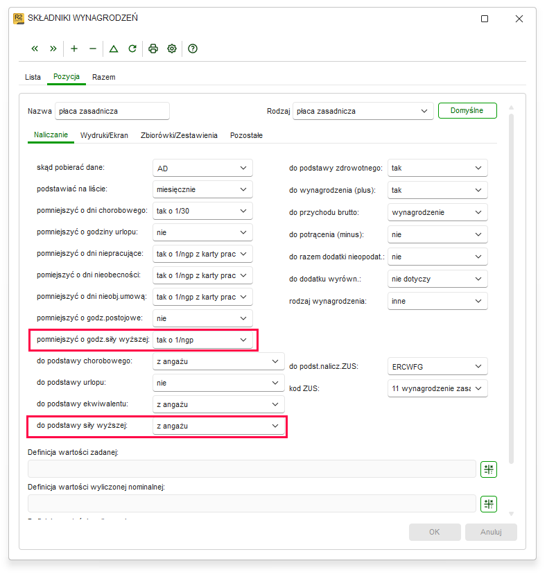Image resolution: width=547 pixels, height=579 pixels.
Task: Switch to Wydruki/Ekran sub-tab
Action: 104,135
